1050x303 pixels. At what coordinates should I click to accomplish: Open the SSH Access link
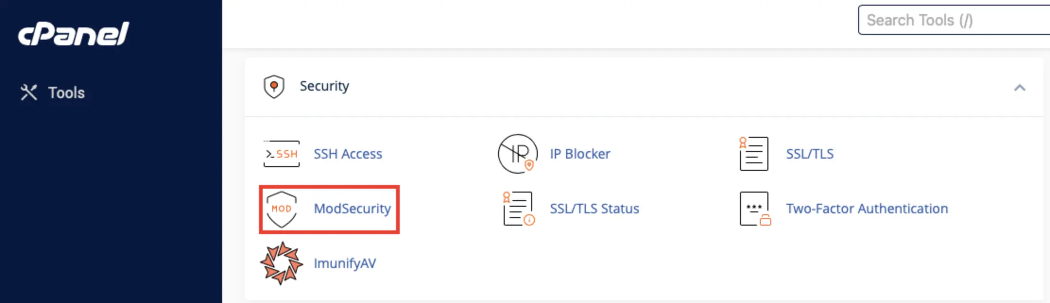pos(348,154)
